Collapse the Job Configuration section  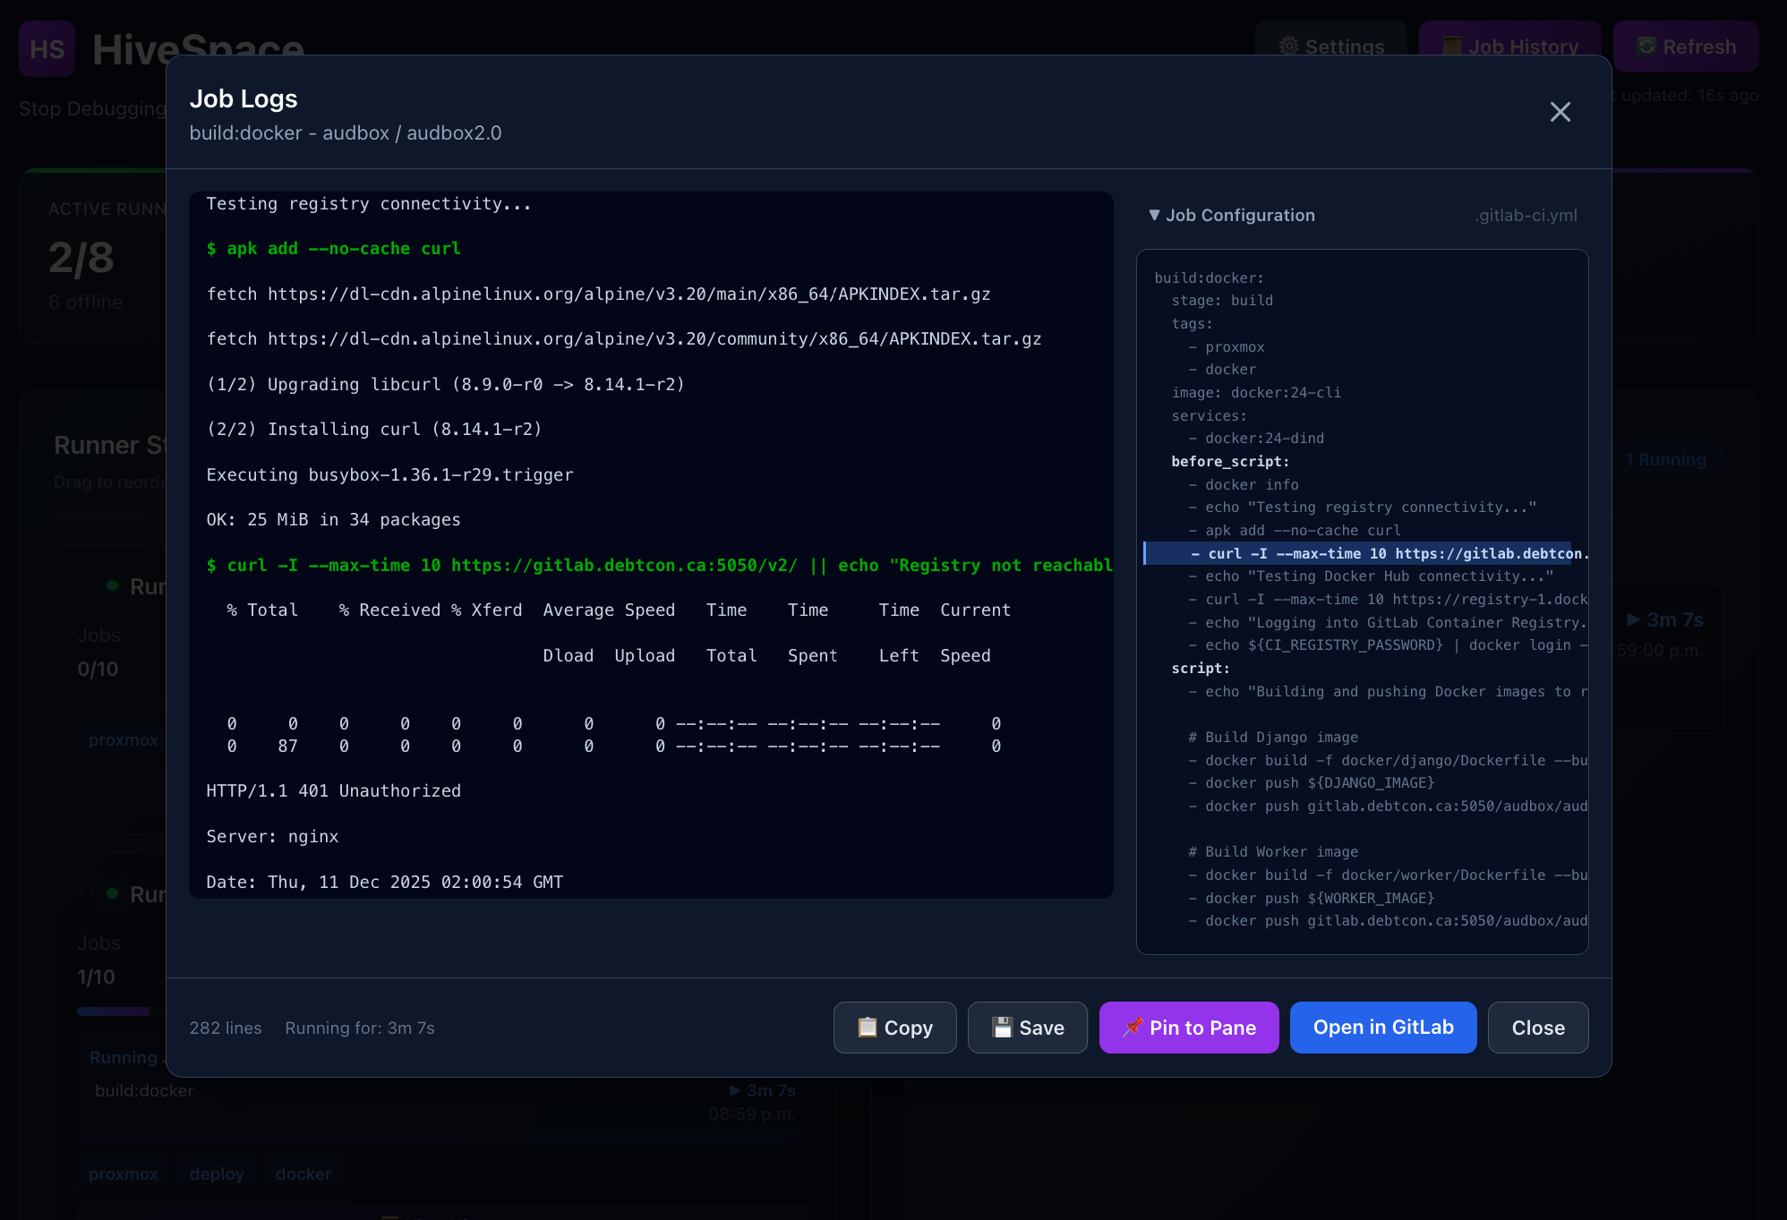coord(1231,215)
